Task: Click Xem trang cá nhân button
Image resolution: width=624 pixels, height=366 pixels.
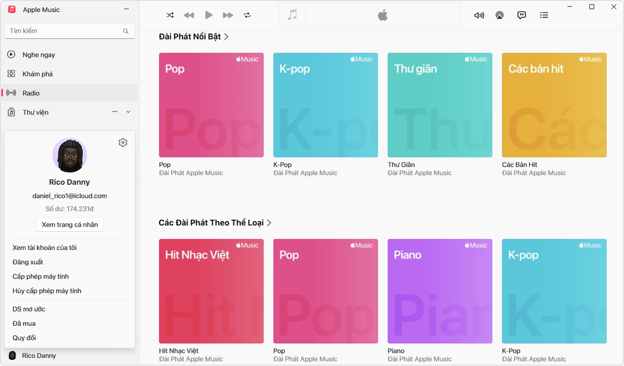Action: 70,224
